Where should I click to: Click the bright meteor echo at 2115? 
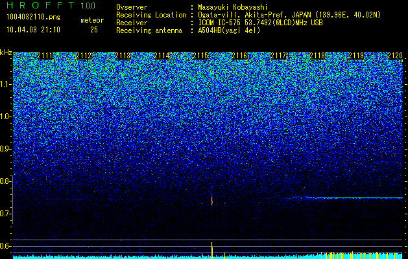tap(212, 199)
